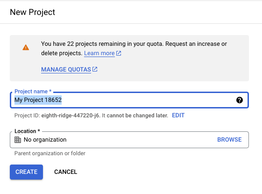Click the external-link icon beside Learn more

119,53
